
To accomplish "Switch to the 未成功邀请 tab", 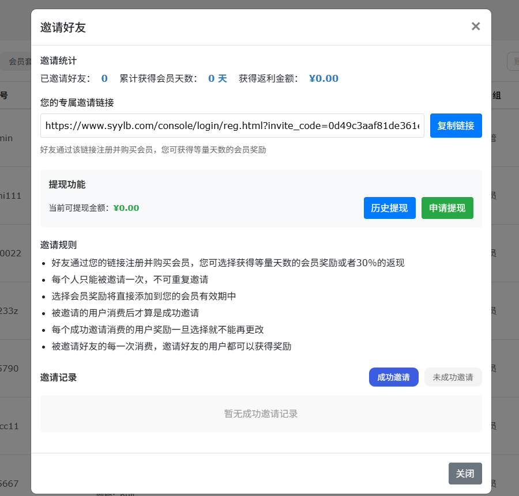I will coord(453,377).
